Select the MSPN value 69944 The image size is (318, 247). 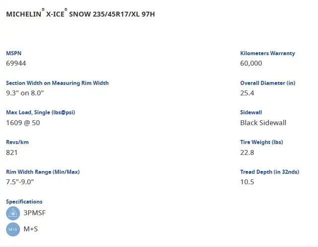16,63
